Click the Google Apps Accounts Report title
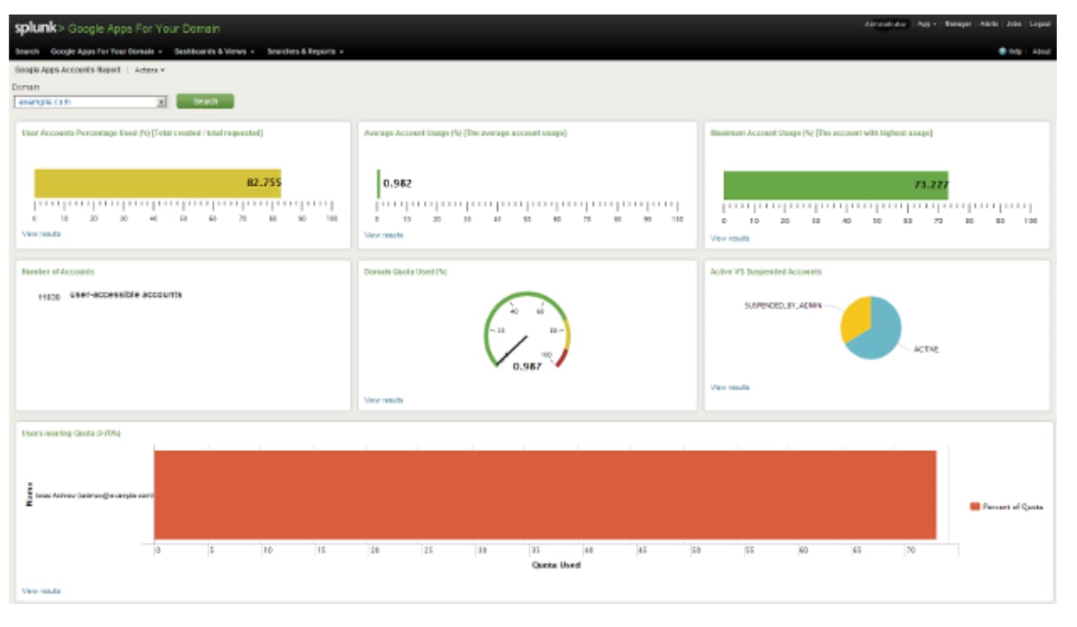 tap(67, 70)
